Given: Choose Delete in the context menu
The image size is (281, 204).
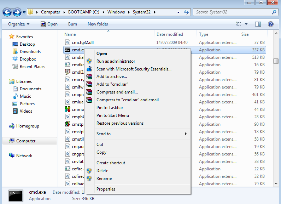Looking at the screenshot, I should coord(102,171).
